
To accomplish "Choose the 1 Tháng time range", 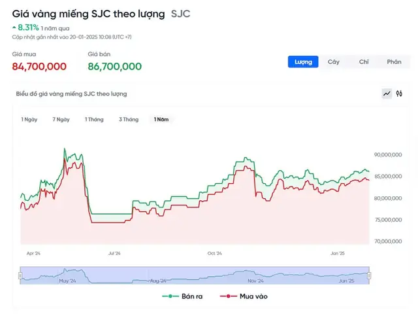I will pos(94,119).
